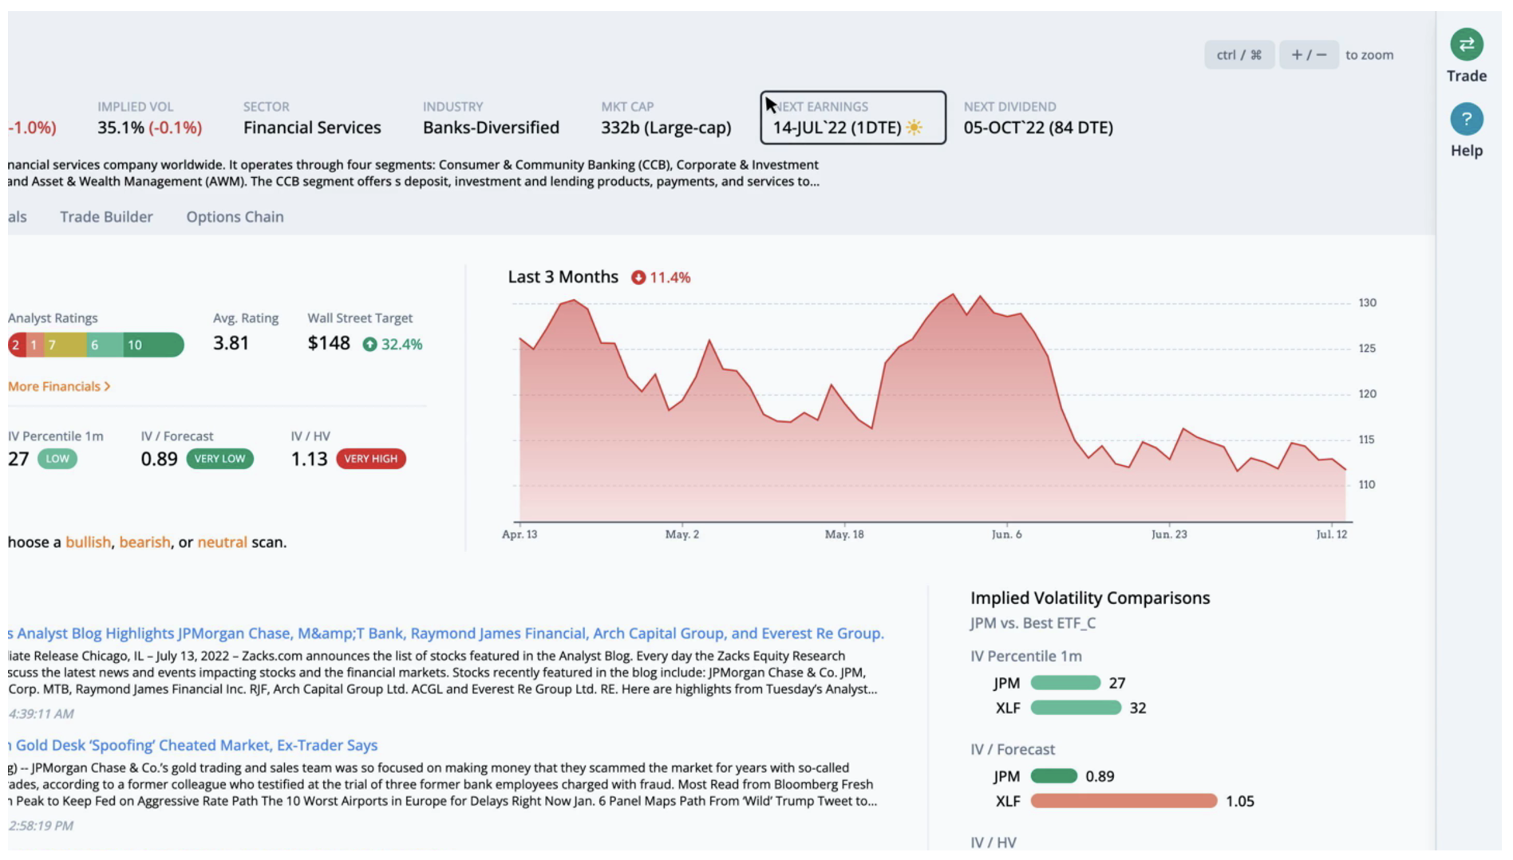Click the sun icon beside next earnings
The image size is (1513, 860).
coord(915,128)
